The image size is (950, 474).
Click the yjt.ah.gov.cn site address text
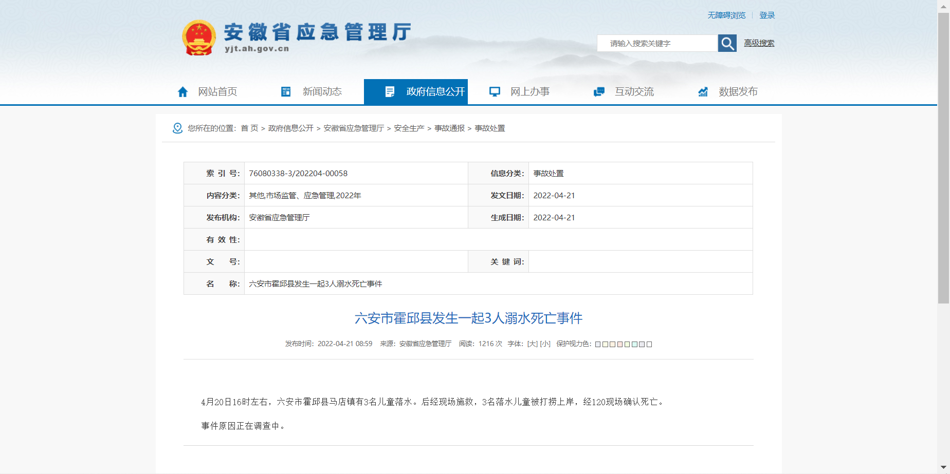pyautogui.click(x=257, y=49)
